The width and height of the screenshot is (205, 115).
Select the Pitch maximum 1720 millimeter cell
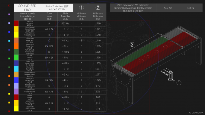tap(133, 8)
